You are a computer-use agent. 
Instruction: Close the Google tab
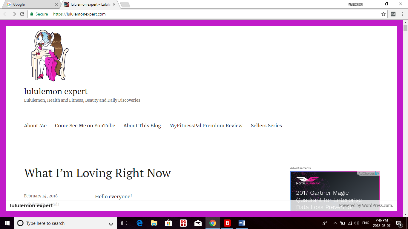click(x=56, y=4)
